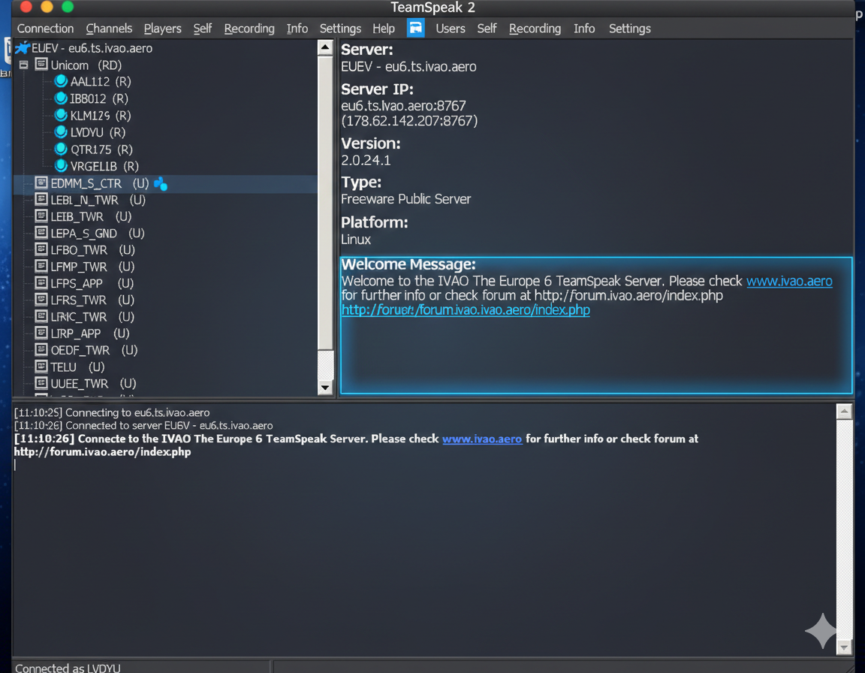Click the player icon next to VRGELIB
The height and width of the screenshot is (673, 865).
(61, 166)
